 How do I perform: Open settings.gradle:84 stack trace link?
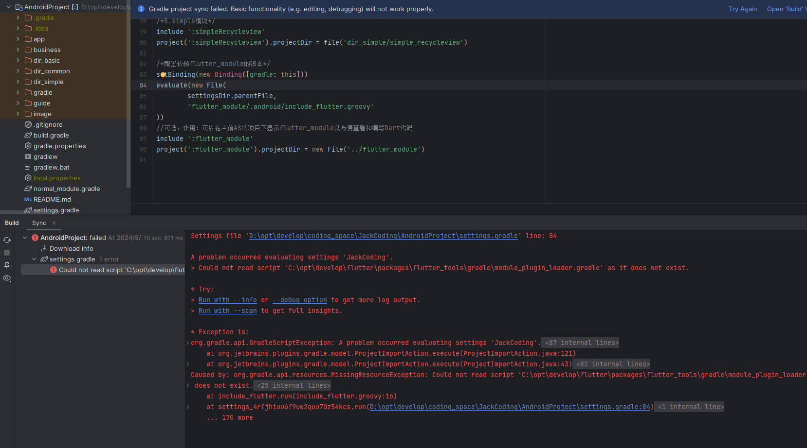tap(510, 407)
